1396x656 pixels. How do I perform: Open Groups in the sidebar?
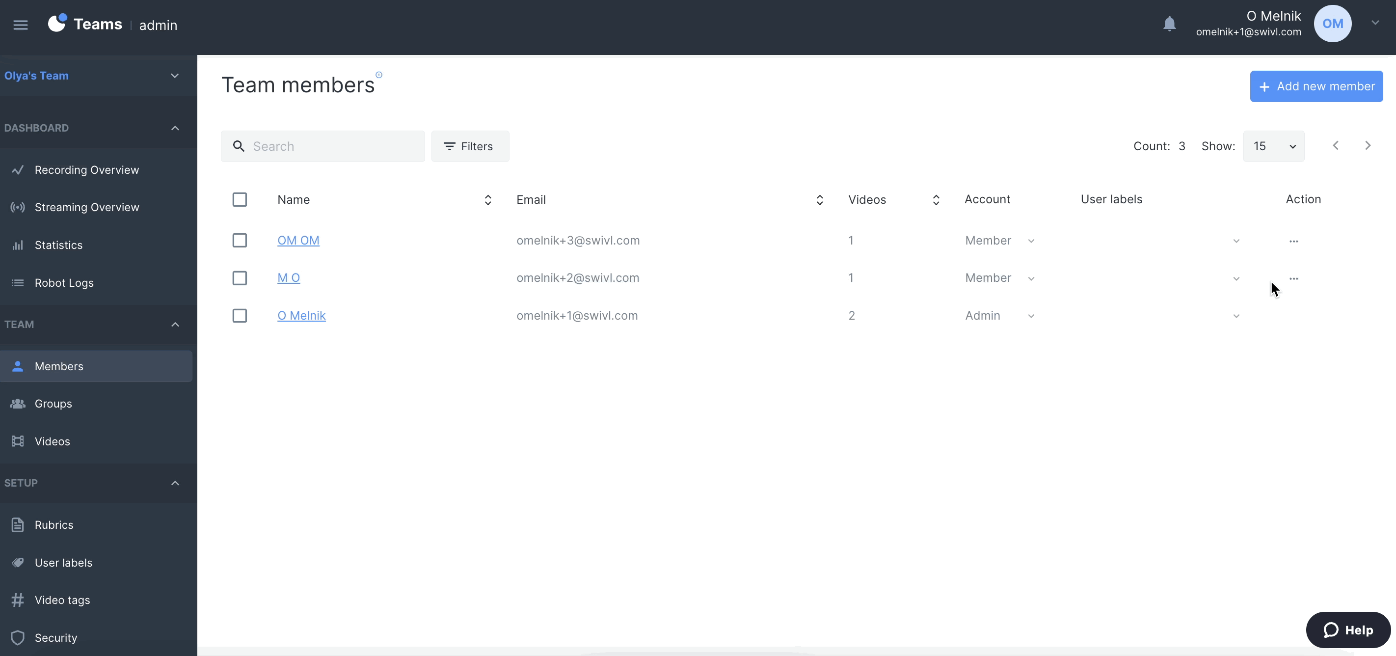[53, 404]
